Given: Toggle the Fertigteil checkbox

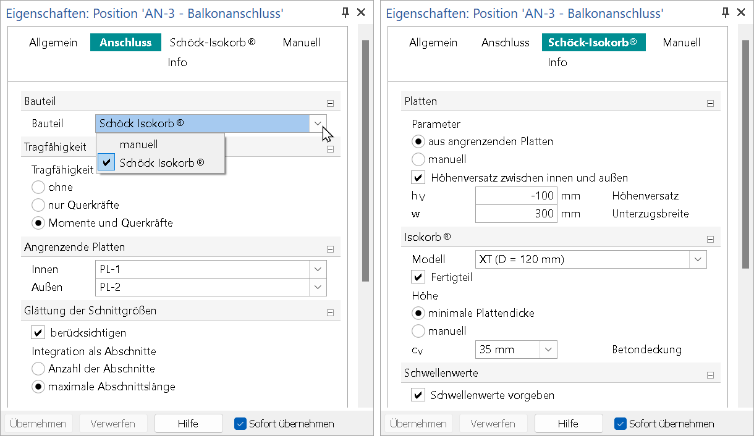Looking at the screenshot, I should [x=418, y=277].
